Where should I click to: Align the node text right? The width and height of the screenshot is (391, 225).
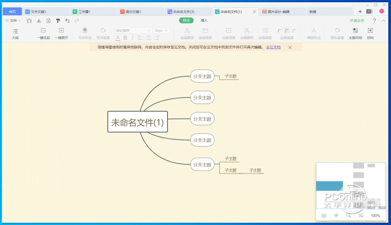click(x=157, y=37)
